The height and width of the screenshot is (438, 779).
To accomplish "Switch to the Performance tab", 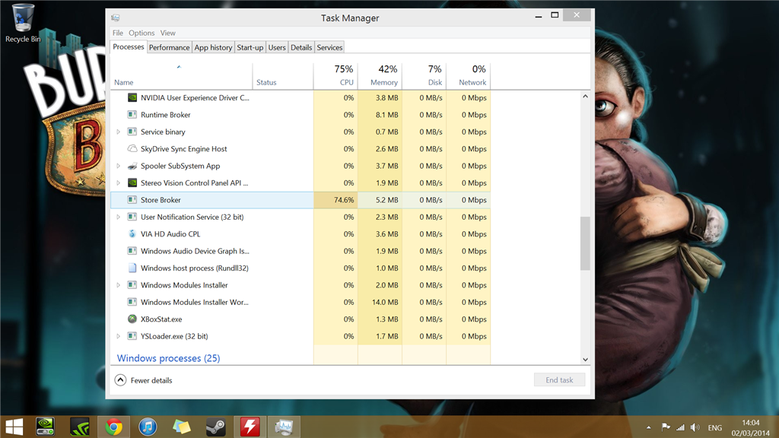I will click(x=169, y=47).
